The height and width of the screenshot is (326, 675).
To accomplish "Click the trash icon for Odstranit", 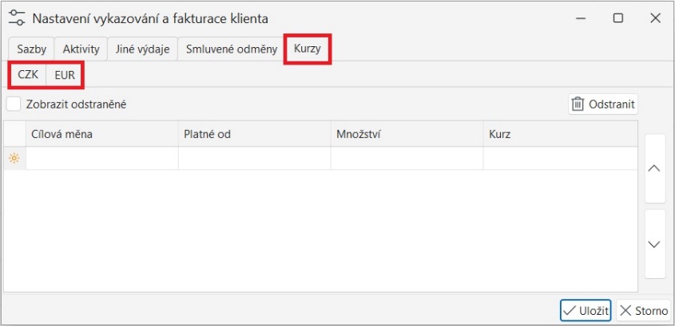I will 578,104.
